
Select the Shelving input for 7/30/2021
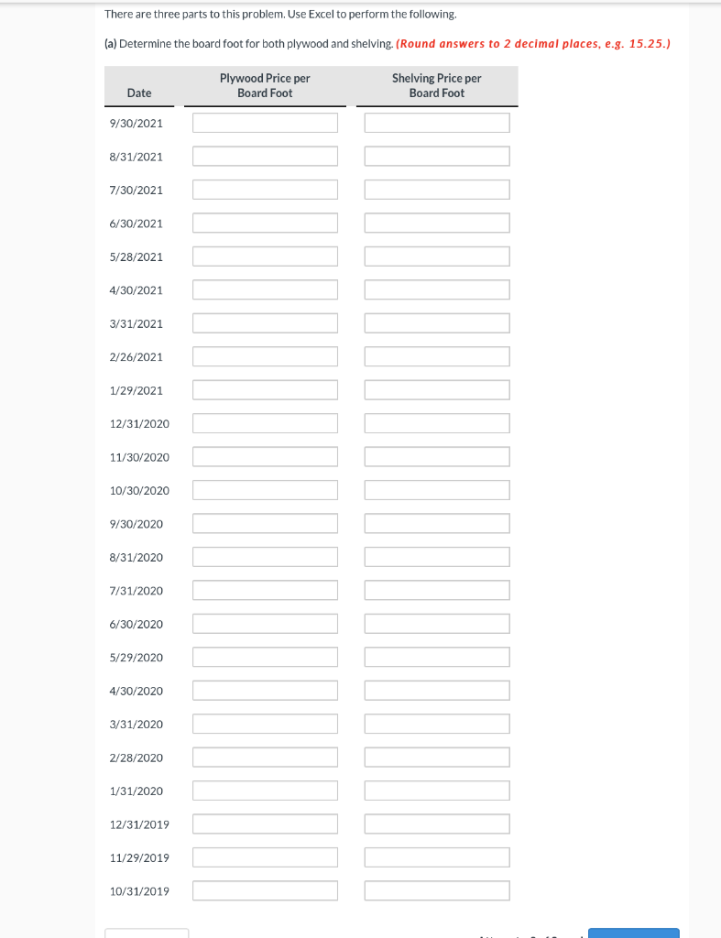pos(436,189)
